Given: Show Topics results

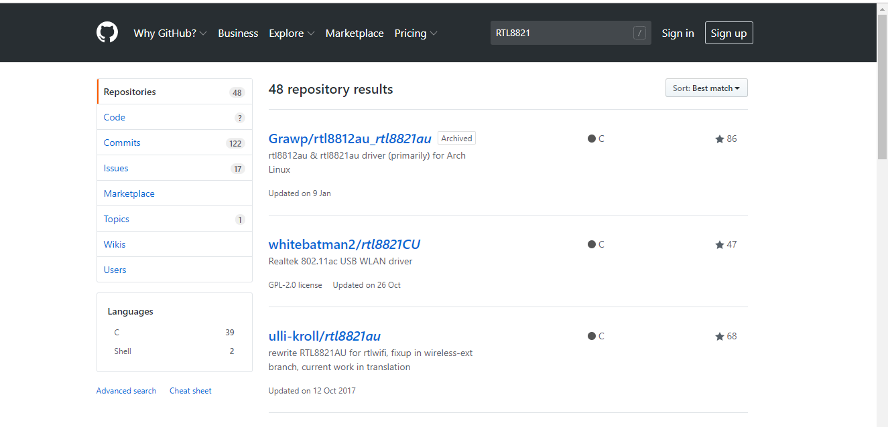Looking at the screenshot, I should [174, 219].
